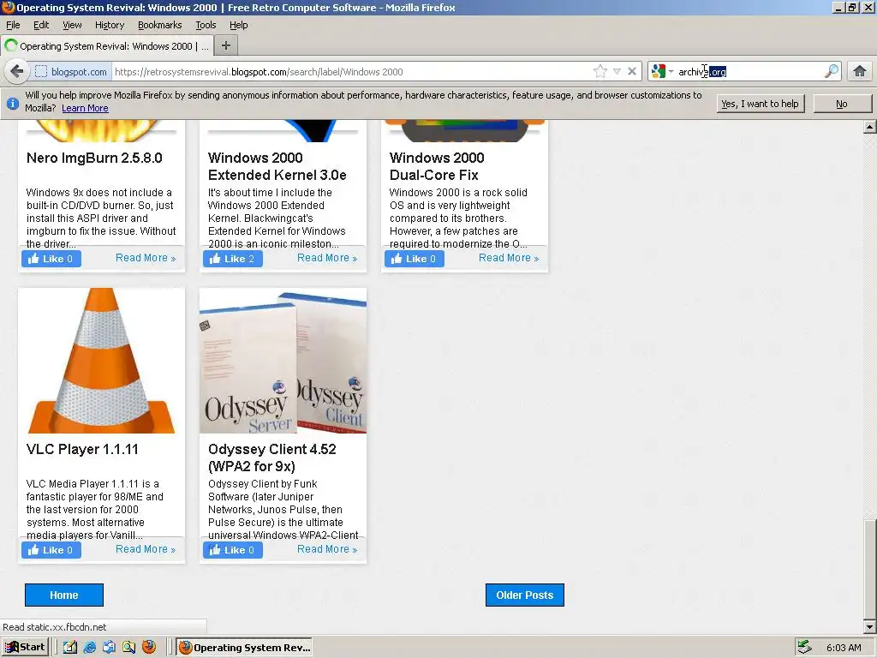Image resolution: width=877 pixels, height=658 pixels.
Task: Open the Bookmarks menu
Action: [160, 25]
